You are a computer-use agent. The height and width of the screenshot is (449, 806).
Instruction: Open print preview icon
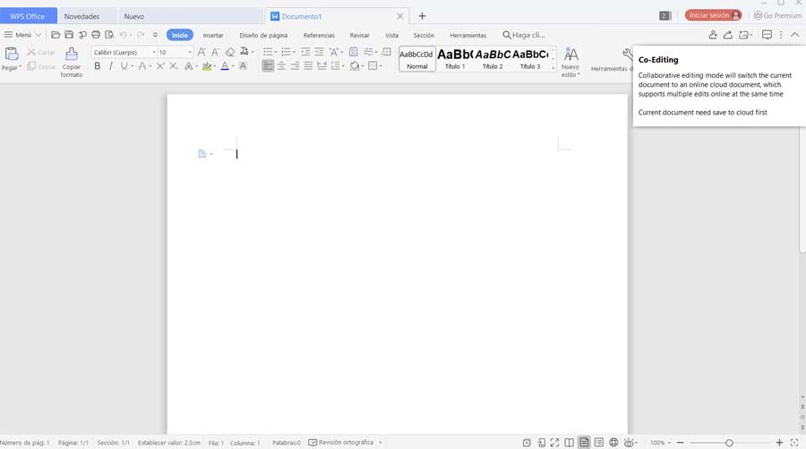tap(109, 35)
